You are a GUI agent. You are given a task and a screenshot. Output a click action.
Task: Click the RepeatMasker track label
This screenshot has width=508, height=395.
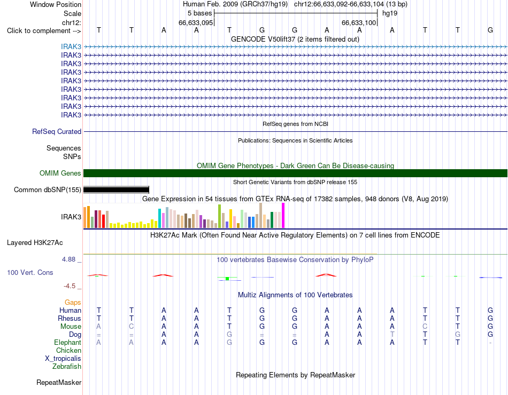coord(59,383)
